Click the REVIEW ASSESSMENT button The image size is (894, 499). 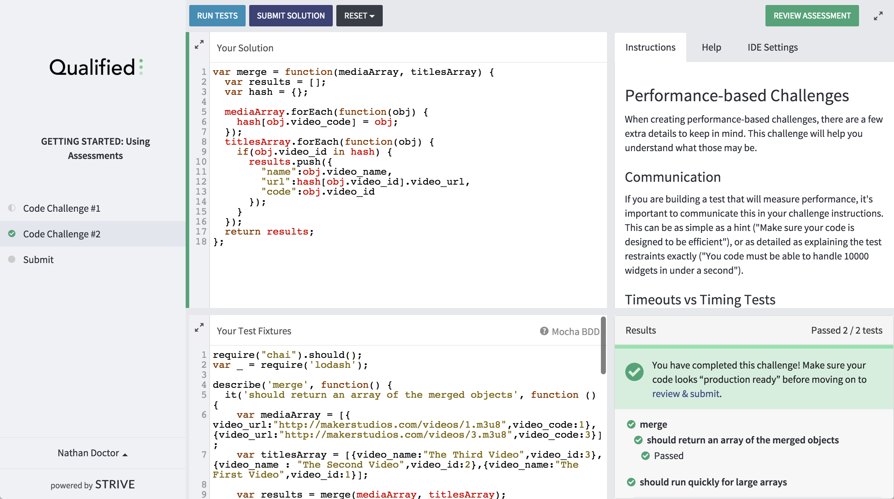coord(812,16)
